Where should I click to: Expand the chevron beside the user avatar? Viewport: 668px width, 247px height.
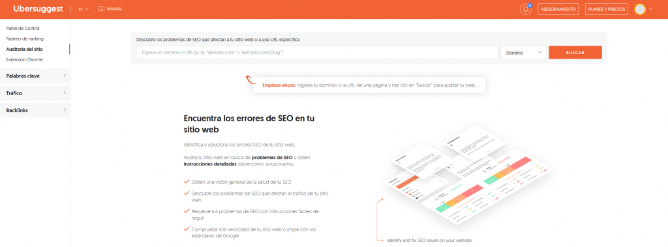click(650, 9)
